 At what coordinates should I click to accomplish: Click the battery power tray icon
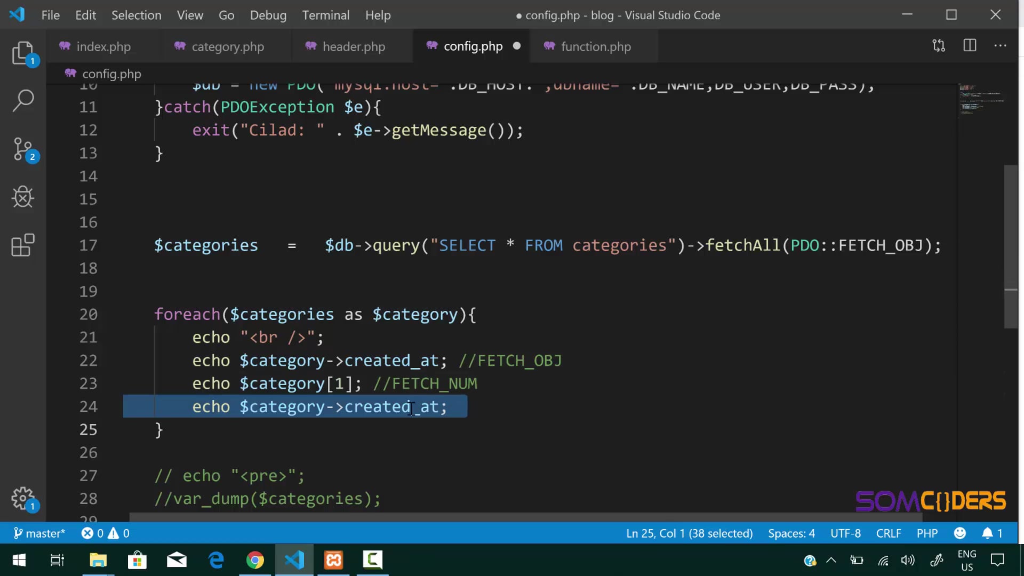[x=857, y=560]
